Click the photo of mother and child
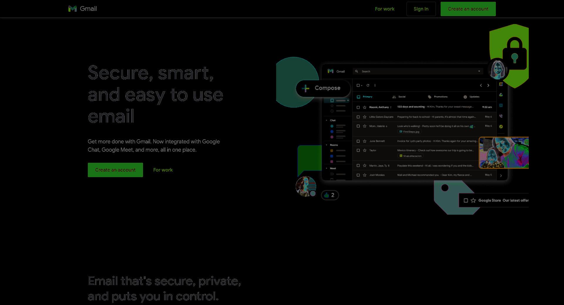 click(x=504, y=153)
